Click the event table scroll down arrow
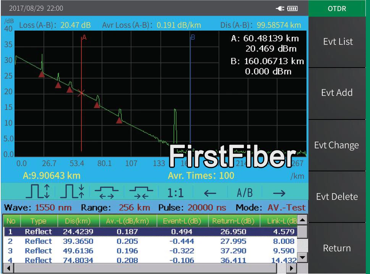Image resolution: width=370 pixels, height=274 pixels. (x=302, y=257)
